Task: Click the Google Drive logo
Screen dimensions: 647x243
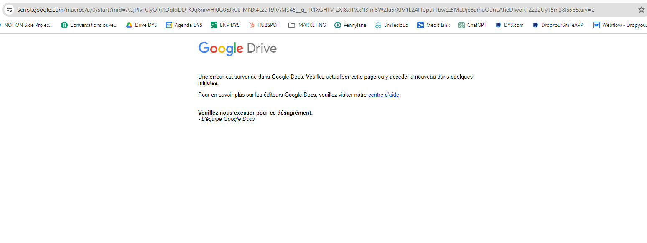Action: pos(237,49)
